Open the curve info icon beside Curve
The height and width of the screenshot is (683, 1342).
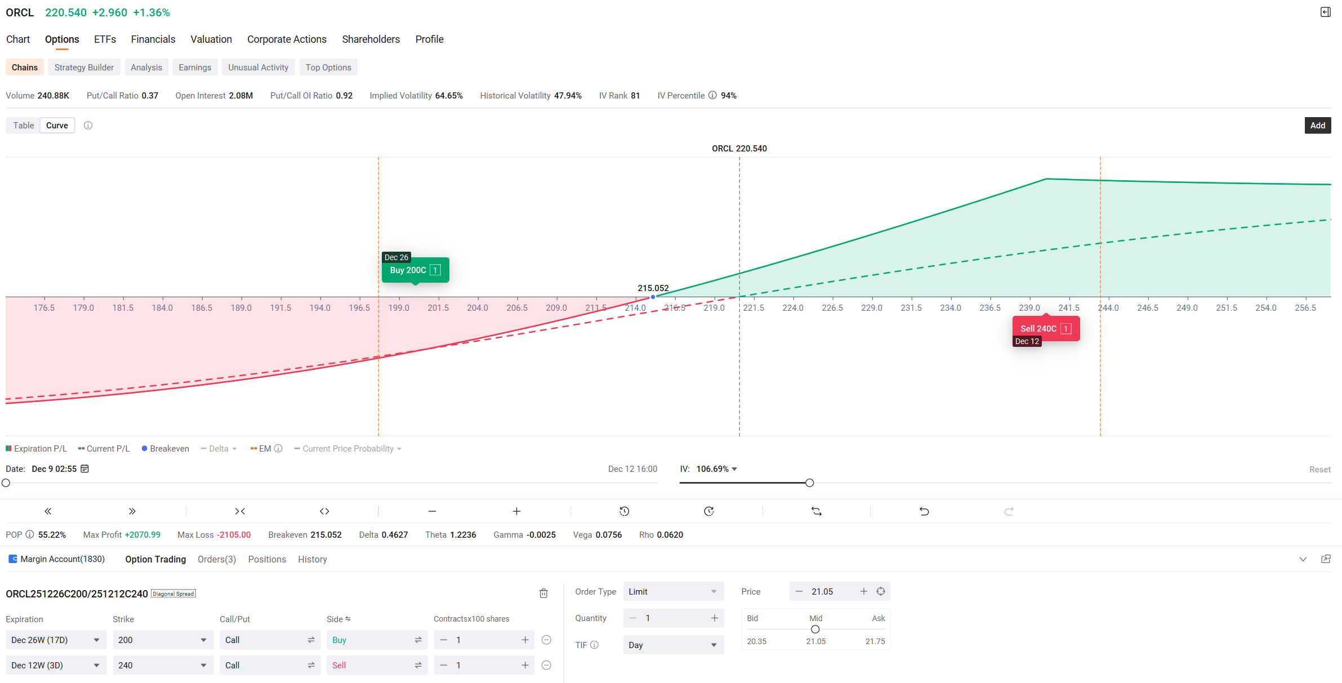pyautogui.click(x=88, y=126)
